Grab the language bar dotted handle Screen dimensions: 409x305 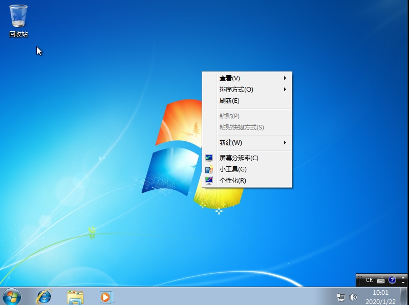pyautogui.click(x=359, y=280)
